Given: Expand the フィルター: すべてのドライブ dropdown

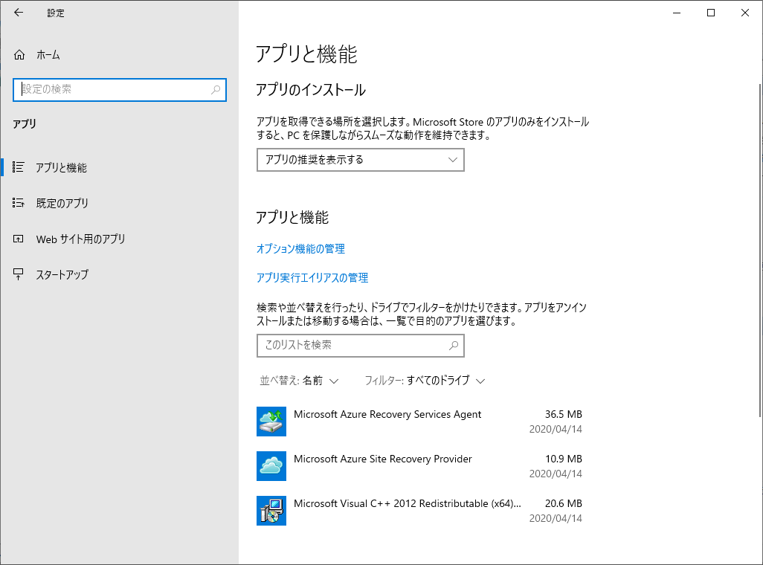Looking at the screenshot, I should click(x=425, y=381).
